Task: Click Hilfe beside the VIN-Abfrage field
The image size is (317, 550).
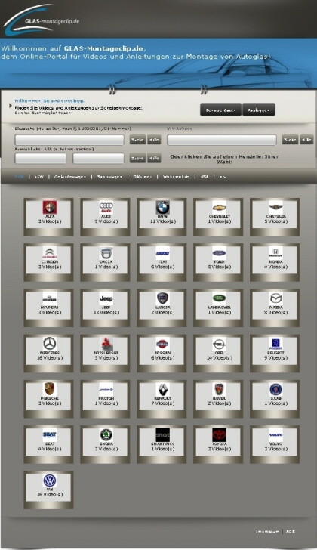Action: click(306, 140)
